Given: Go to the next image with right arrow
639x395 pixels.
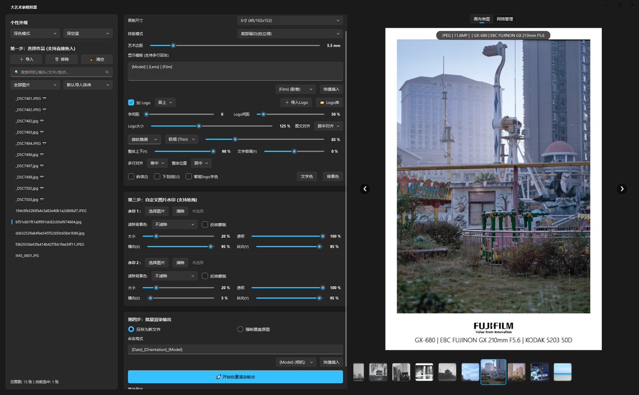Looking at the screenshot, I should tap(622, 189).
